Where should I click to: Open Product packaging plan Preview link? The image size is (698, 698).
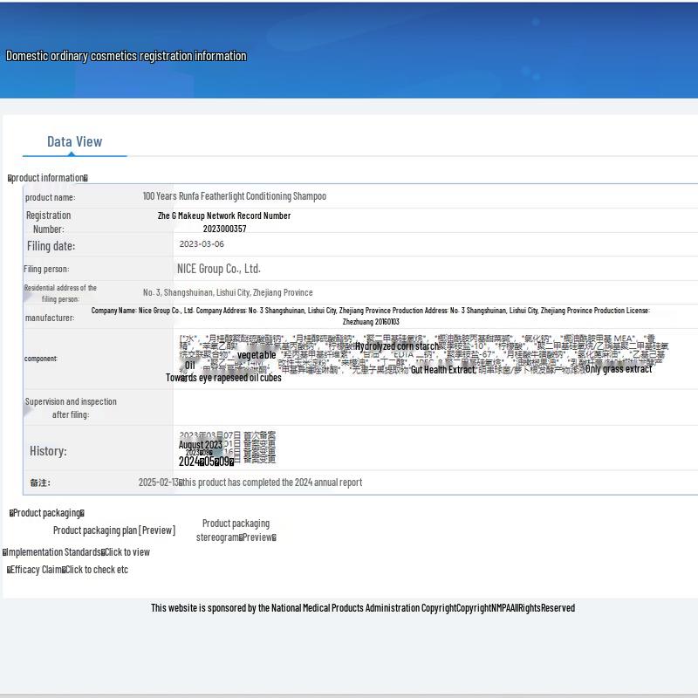[x=114, y=530]
